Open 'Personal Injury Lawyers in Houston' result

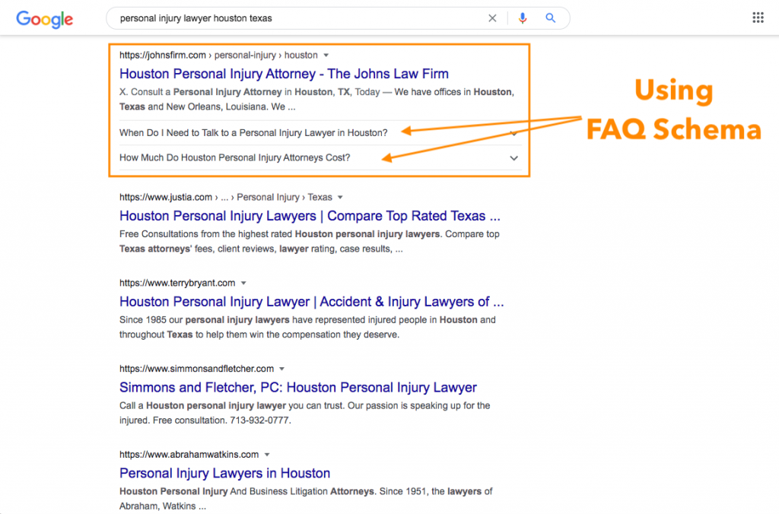coord(224,473)
